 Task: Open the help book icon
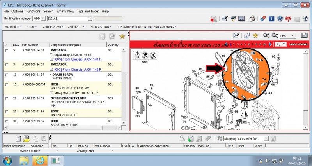click(x=280, y=19)
